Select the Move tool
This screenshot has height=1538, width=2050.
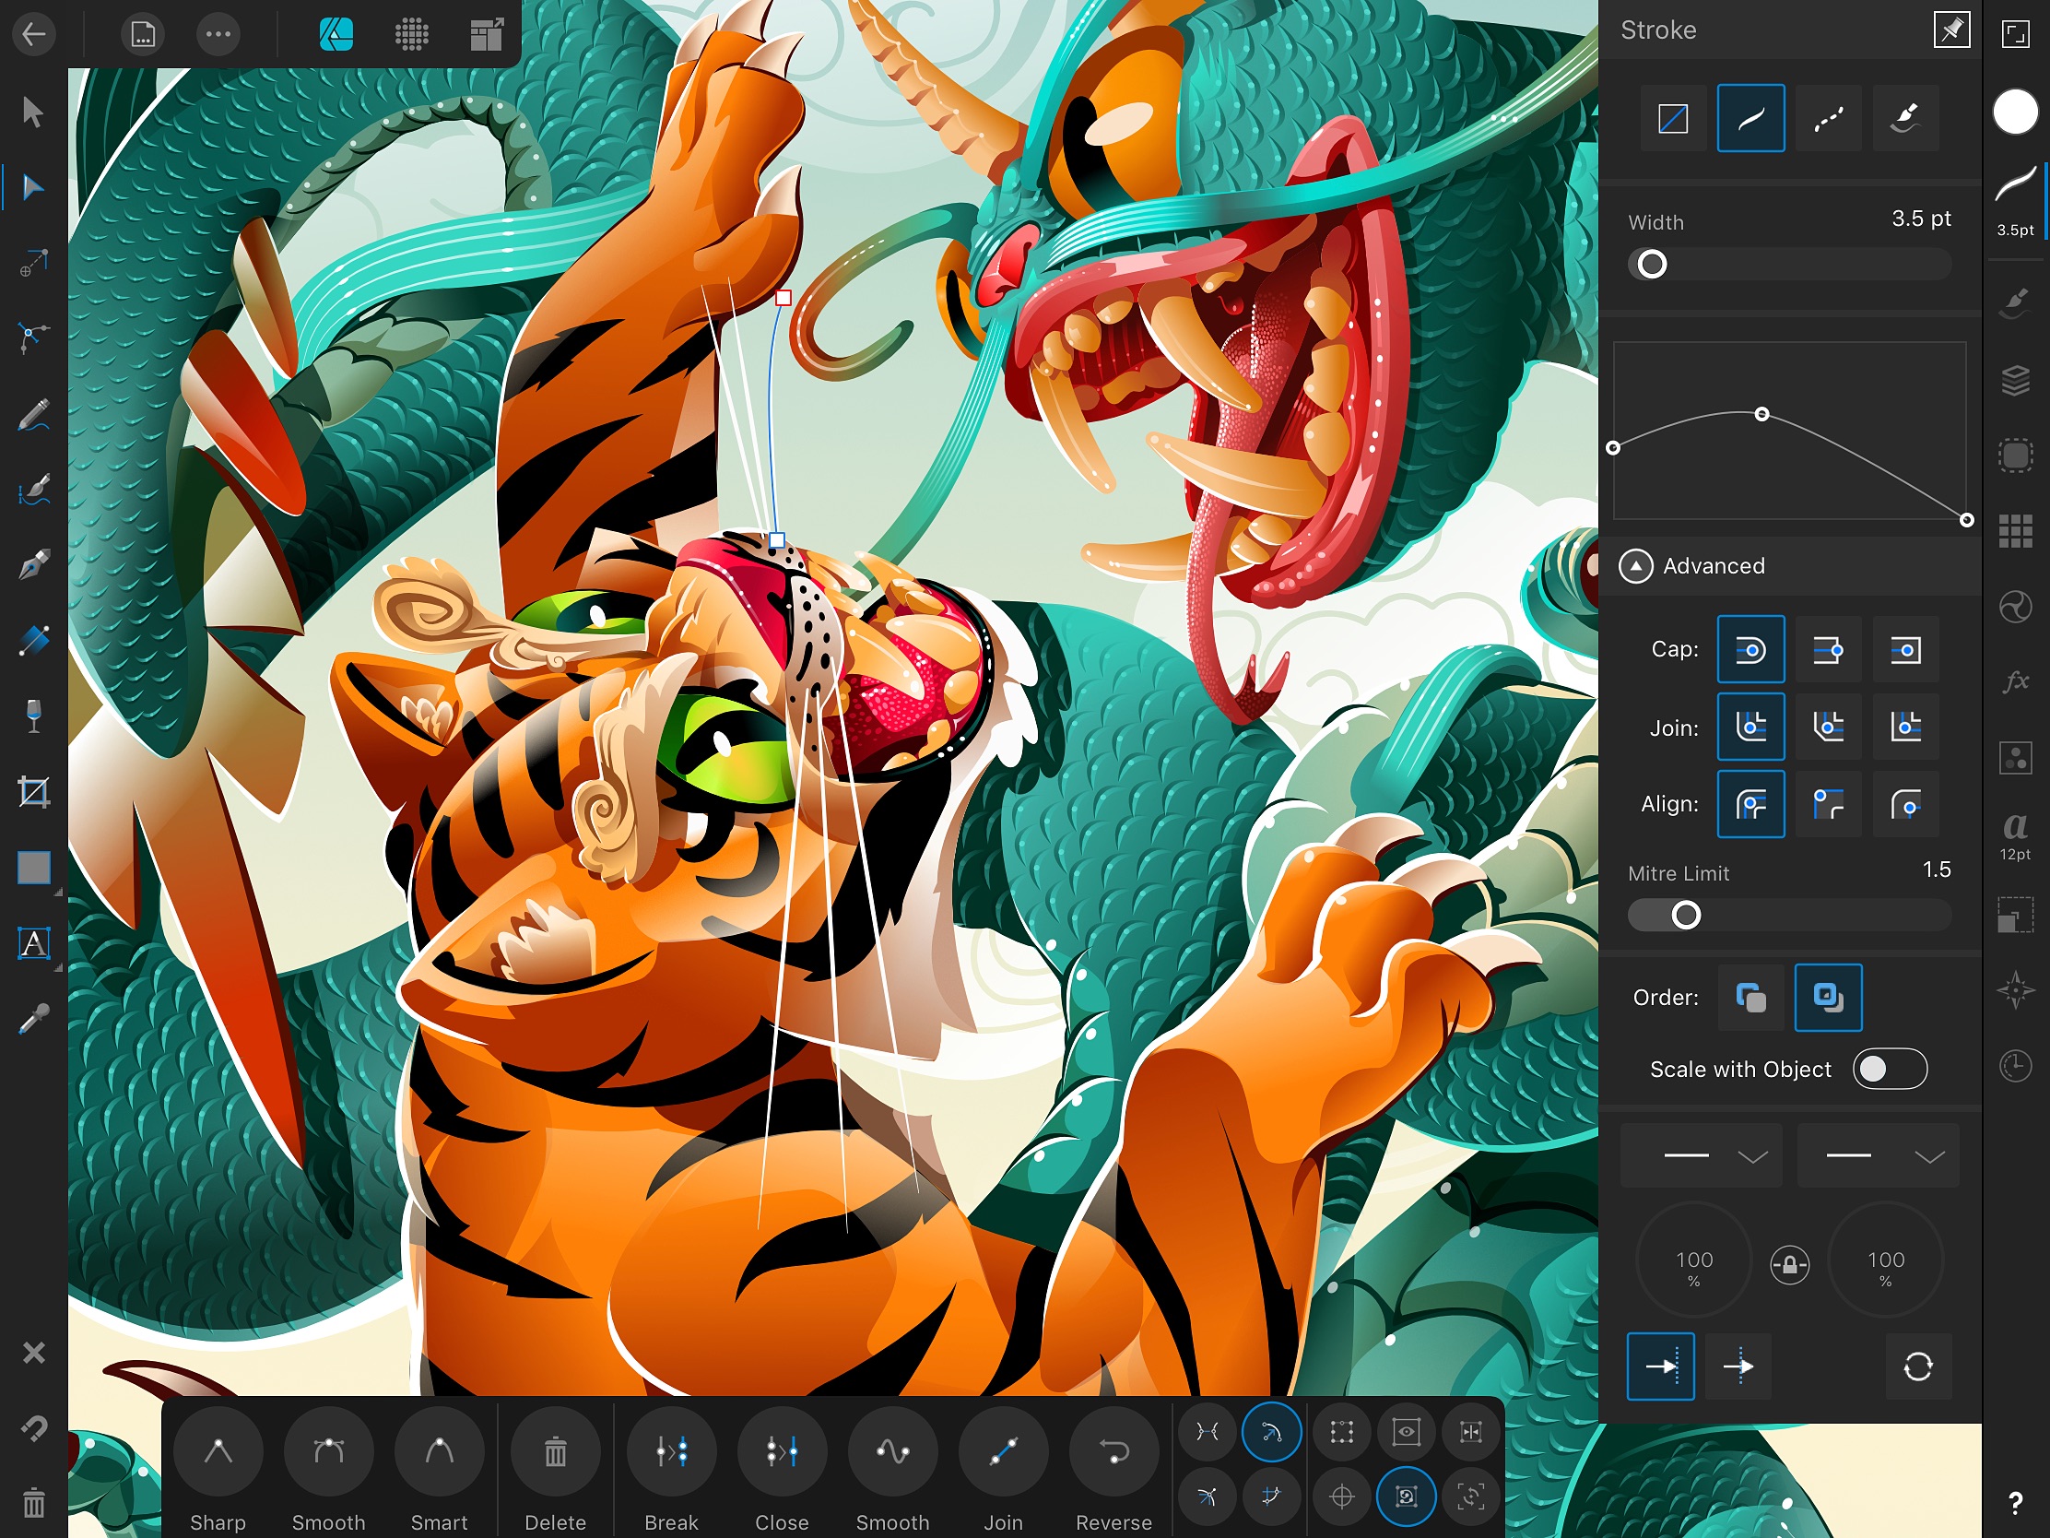tap(33, 112)
